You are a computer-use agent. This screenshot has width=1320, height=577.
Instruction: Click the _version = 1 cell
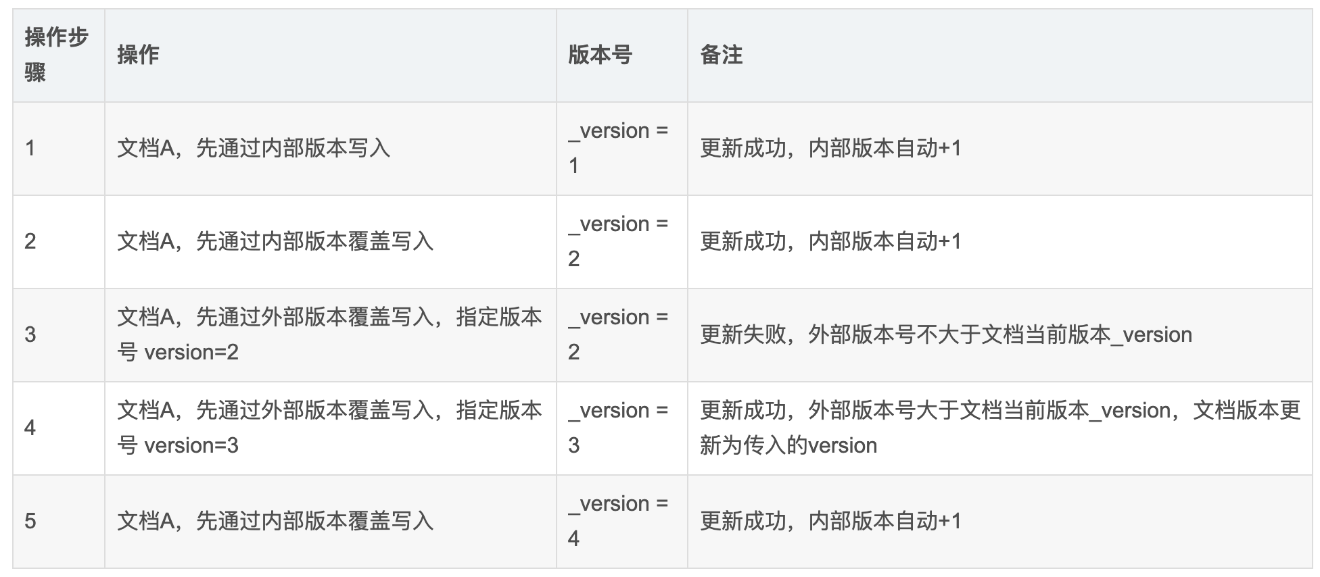point(618,148)
